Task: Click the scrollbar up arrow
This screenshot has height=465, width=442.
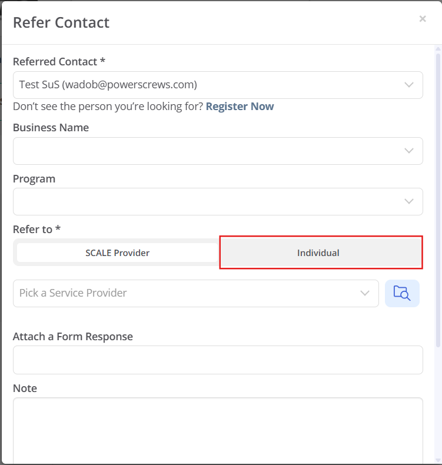Action: coord(438,48)
